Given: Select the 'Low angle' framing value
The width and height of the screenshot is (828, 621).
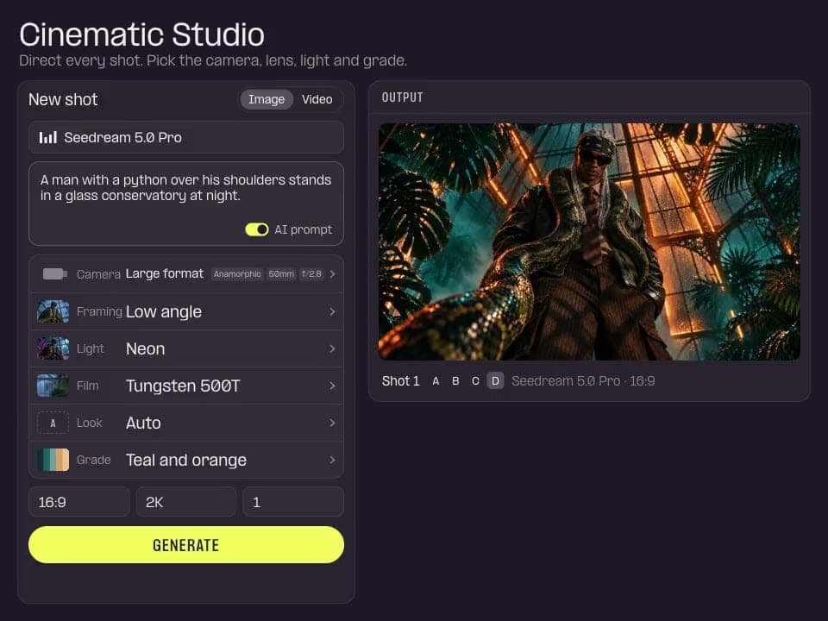Looking at the screenshot, I should 164,312.
